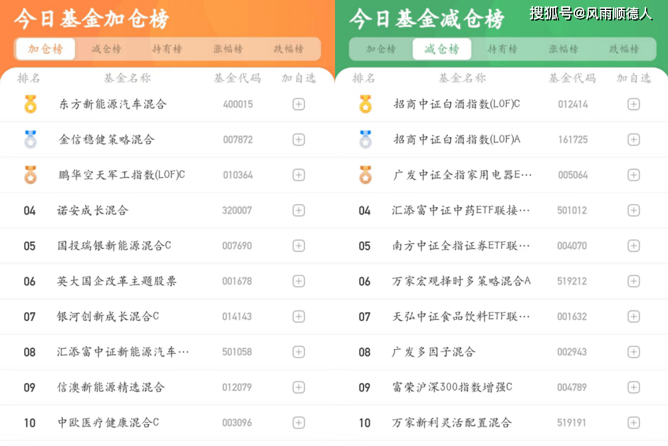Viewport: 668px width, 446px height.
Task: Click fund code 400015
Action: click(238, 104)
